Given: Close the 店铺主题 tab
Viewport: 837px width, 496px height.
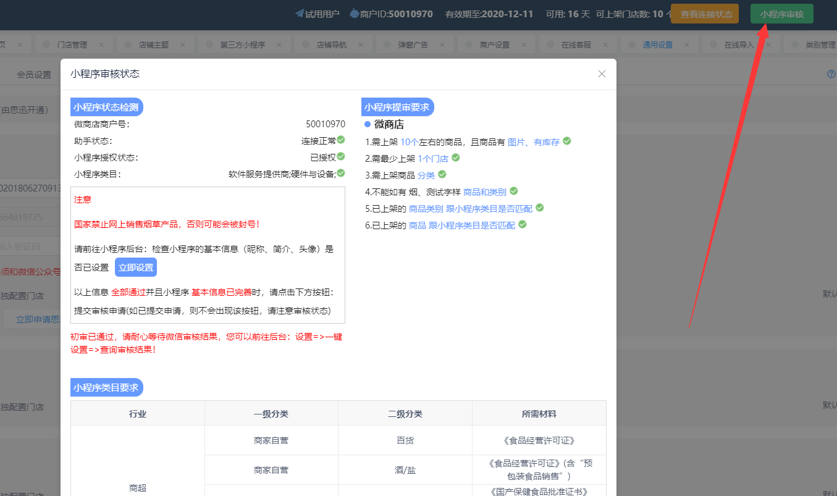Looking at the screenshot, I should [183, 45].
